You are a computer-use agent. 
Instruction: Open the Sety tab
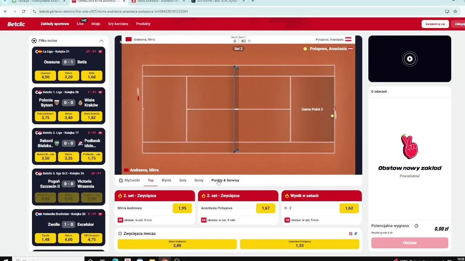(x=183, y=180)
